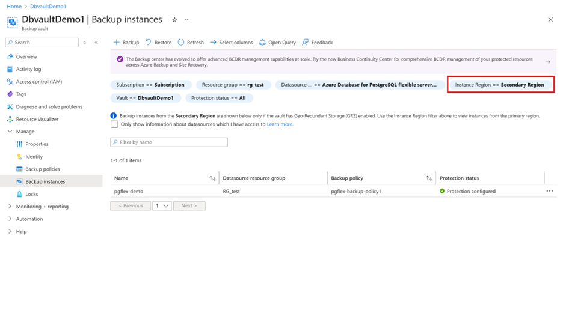Sort by the Backup policy column arrows
Viewport: 563px width, 316px height.
tap(429, 178)
